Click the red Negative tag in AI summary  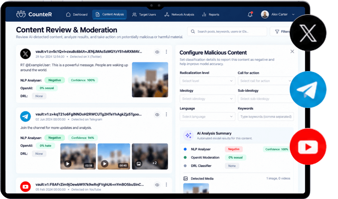point(234,149)
